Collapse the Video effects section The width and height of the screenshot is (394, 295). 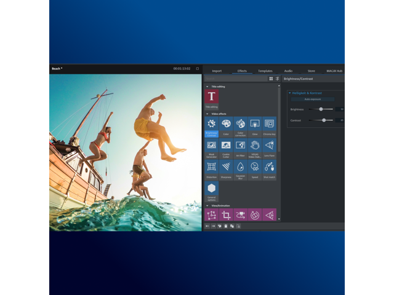pyautogui.click(x=207, y=114)
